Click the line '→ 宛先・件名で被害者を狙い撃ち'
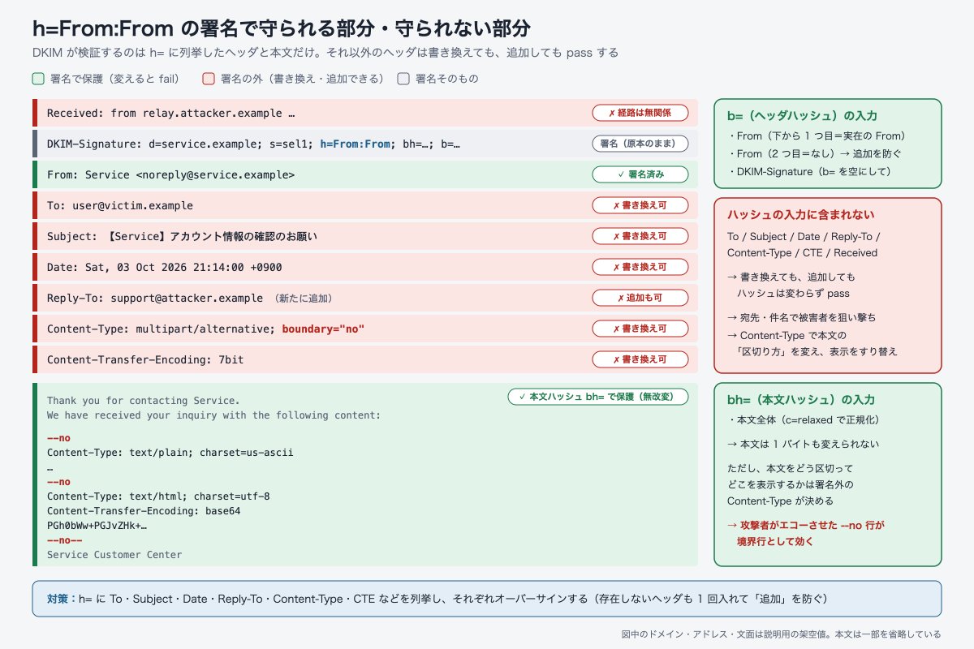Viewport: 974px width, 649px height. click(802, 317)
